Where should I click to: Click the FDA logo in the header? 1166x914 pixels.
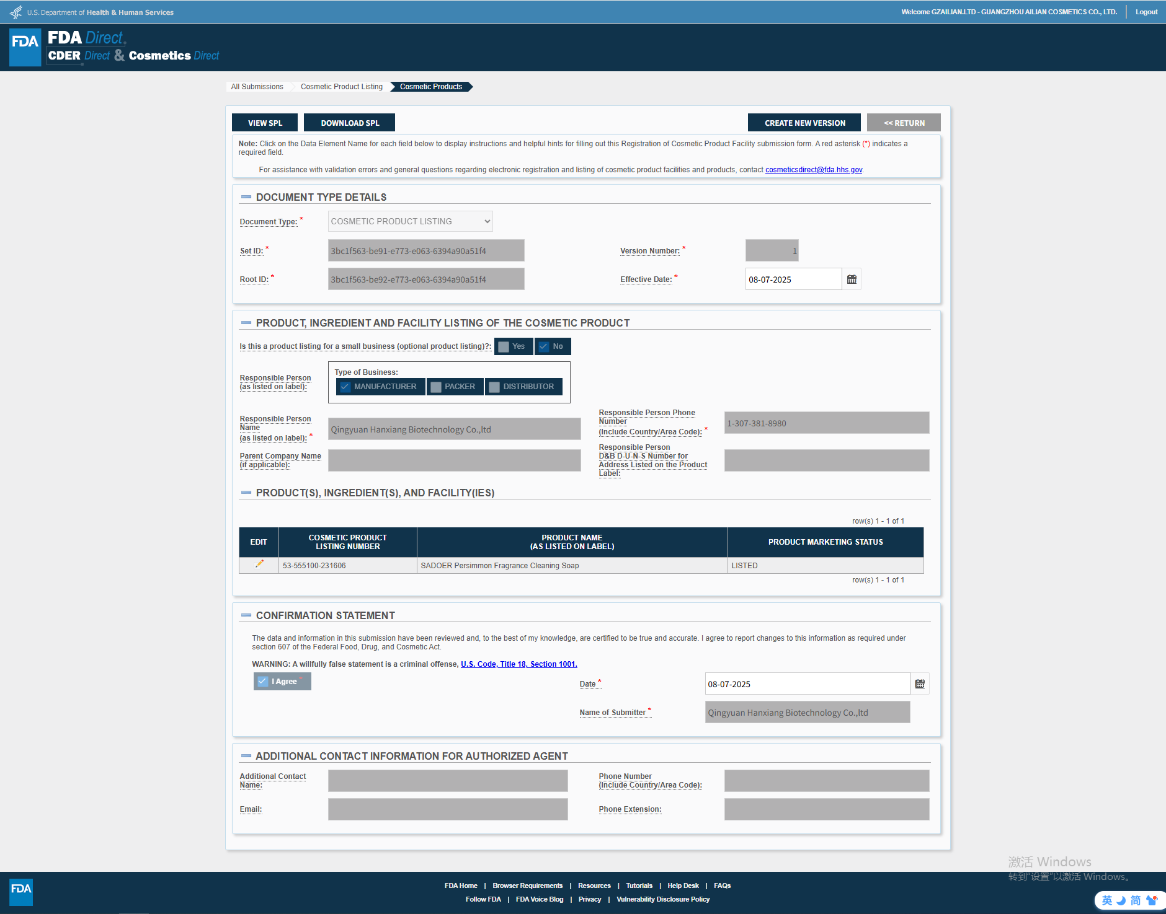coord(25,47)
